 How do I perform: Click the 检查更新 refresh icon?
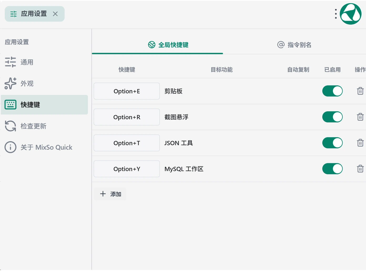[11, 126]
